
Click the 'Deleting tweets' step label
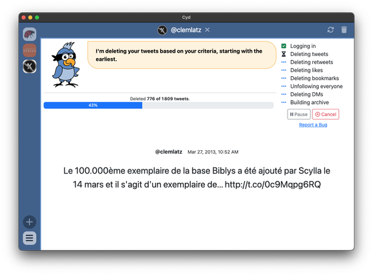pos(309,54)
